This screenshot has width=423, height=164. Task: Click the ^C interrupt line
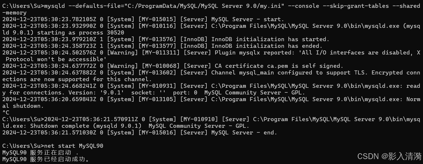pos(6,113)
